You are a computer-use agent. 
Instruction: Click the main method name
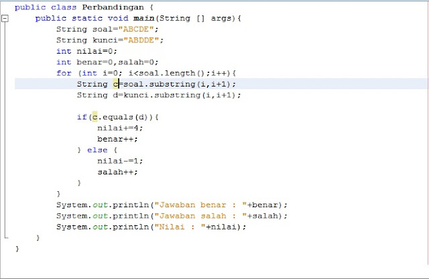coord(144,18)
